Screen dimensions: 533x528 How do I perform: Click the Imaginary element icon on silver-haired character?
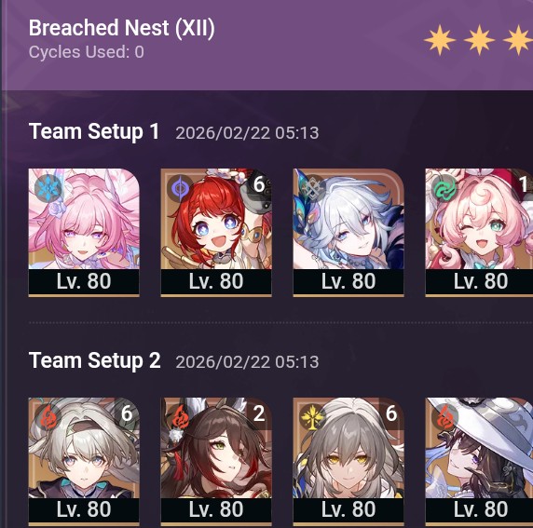pyautogui.click(x=313, y=188)
